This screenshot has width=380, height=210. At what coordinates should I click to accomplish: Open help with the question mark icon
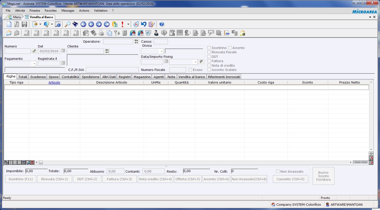(162, 24)
